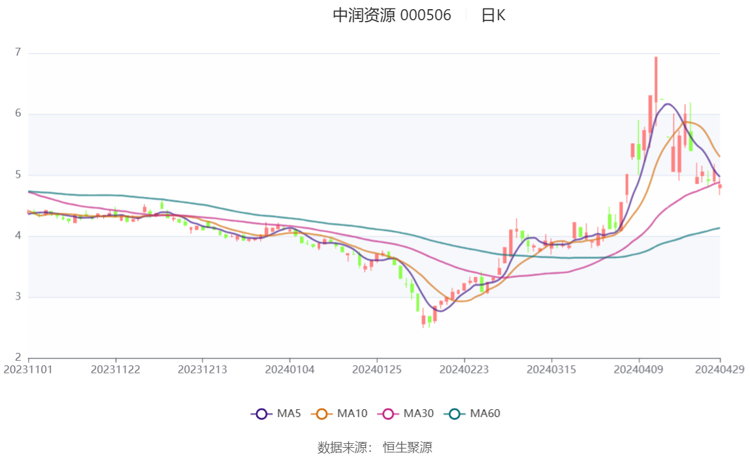
Task: Click x-axis date label 20240223
Action: tap(464, 369)
